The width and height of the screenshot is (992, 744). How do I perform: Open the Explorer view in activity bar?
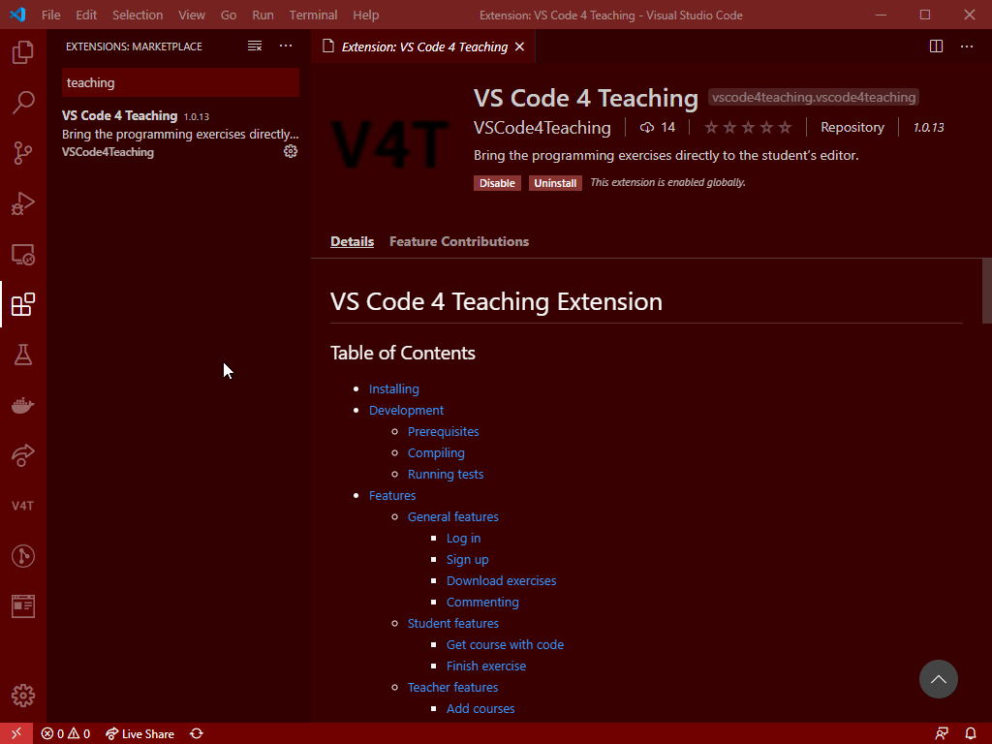pyautogui.click(x=23, y=52)
